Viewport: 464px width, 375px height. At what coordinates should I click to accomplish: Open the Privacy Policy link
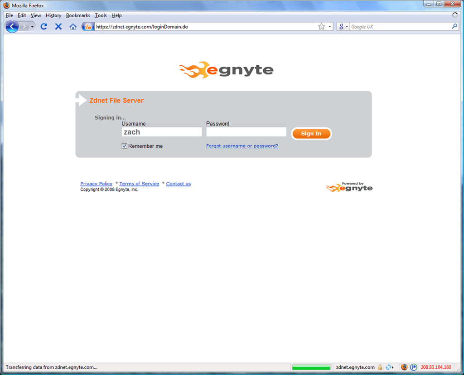click(x=96, y=184)
